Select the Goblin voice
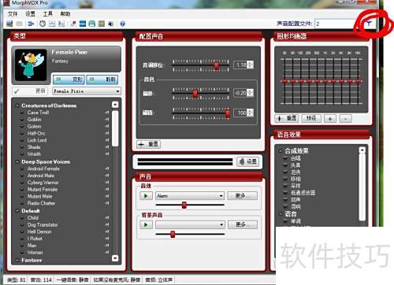Viewport: 394px width, 285px height. (35, 120)
